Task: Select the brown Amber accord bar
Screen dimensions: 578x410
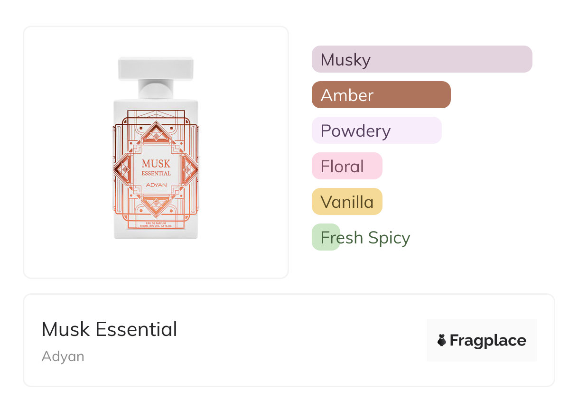Action: (381, 95)
